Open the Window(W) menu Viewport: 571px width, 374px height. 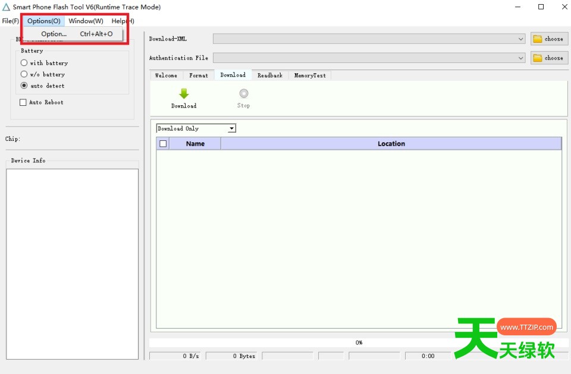tap(86, 21)
